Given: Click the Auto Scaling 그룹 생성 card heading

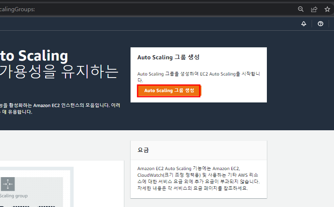Looking at the screenshot, I should click(x=168, y=57).
